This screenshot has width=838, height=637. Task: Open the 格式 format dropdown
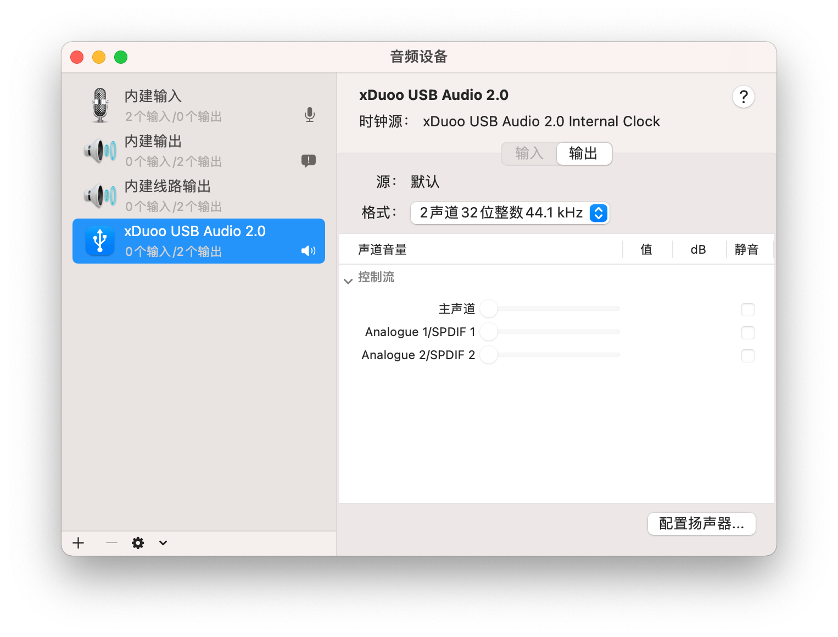(x=510, y=213)
